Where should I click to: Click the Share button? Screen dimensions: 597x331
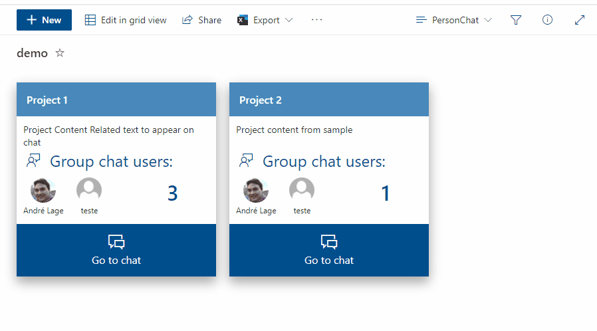[x=202, y=20]
